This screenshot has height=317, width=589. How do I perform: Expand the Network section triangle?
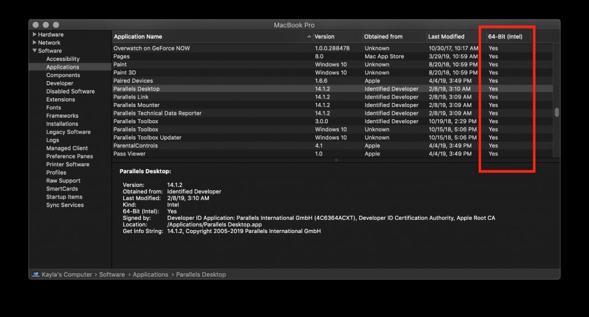point(35,43)
